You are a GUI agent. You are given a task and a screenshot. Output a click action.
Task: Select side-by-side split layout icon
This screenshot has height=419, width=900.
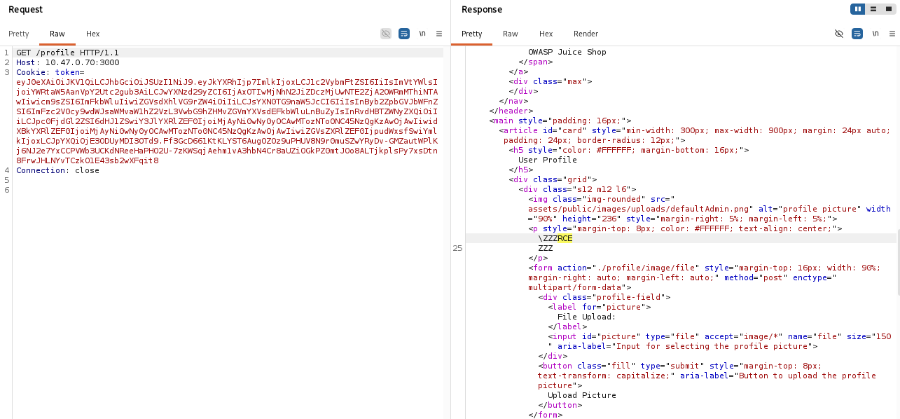coord(857,9)
